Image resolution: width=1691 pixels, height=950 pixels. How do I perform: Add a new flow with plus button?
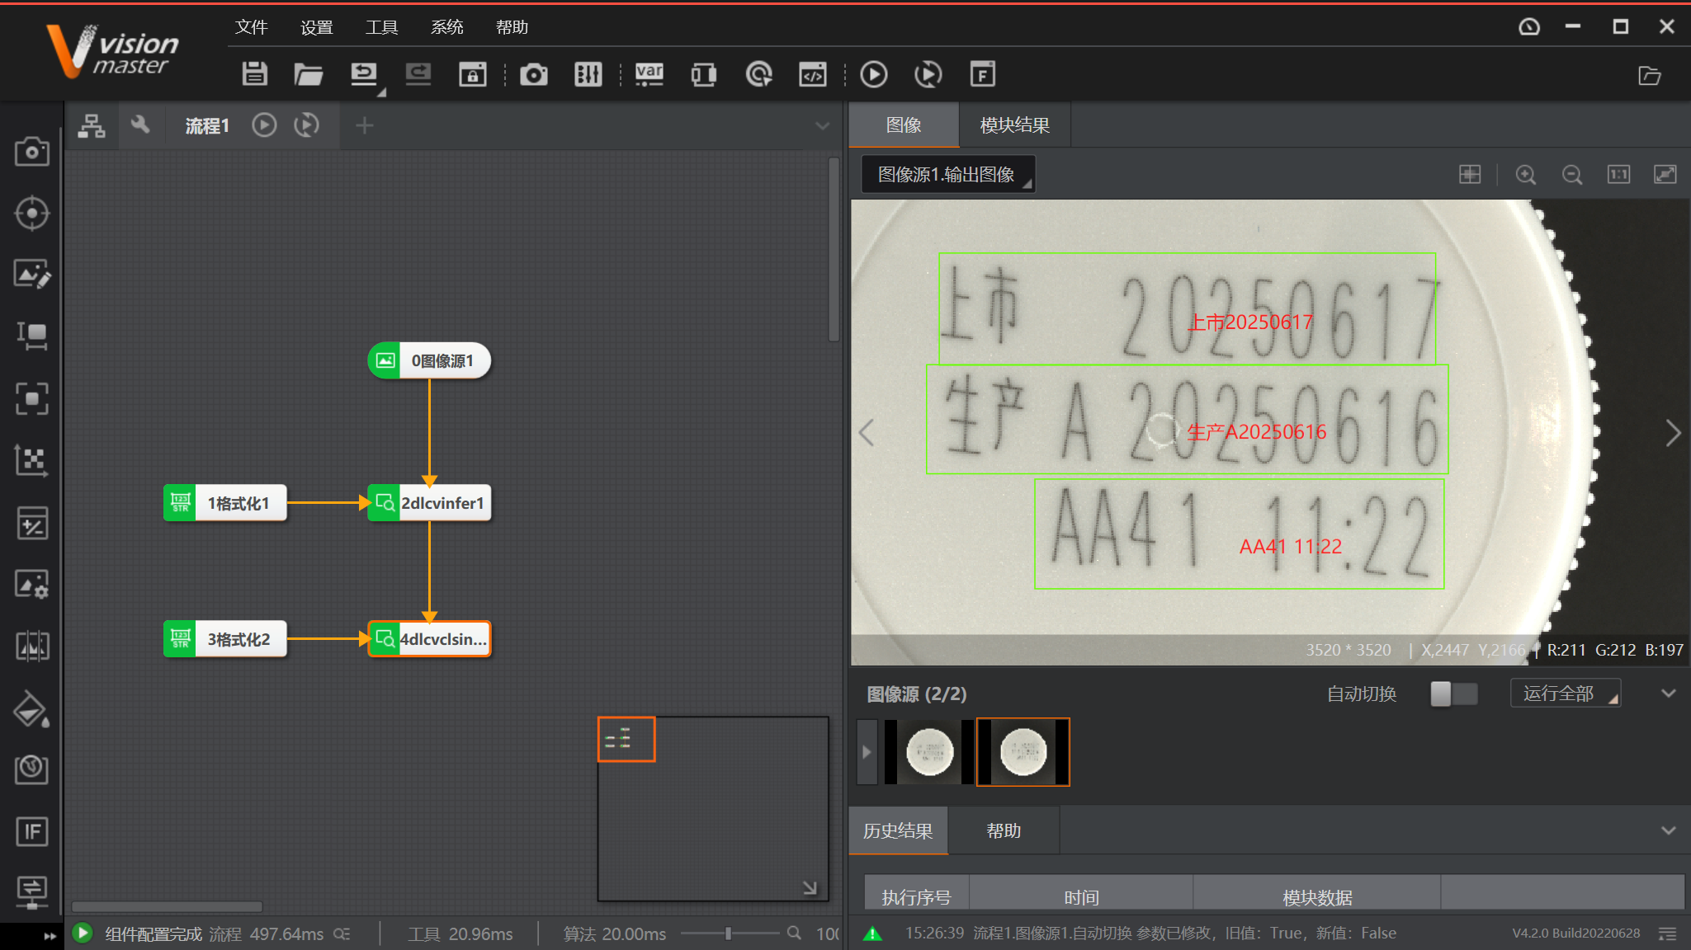coord(364,125)
